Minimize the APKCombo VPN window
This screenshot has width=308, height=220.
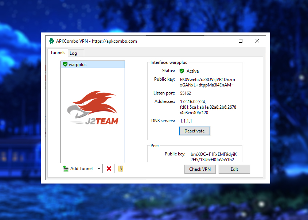click(x=224, y=41)
